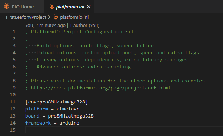Click the 'arduino' framework value
223x136 pixels.
point(69,123)
